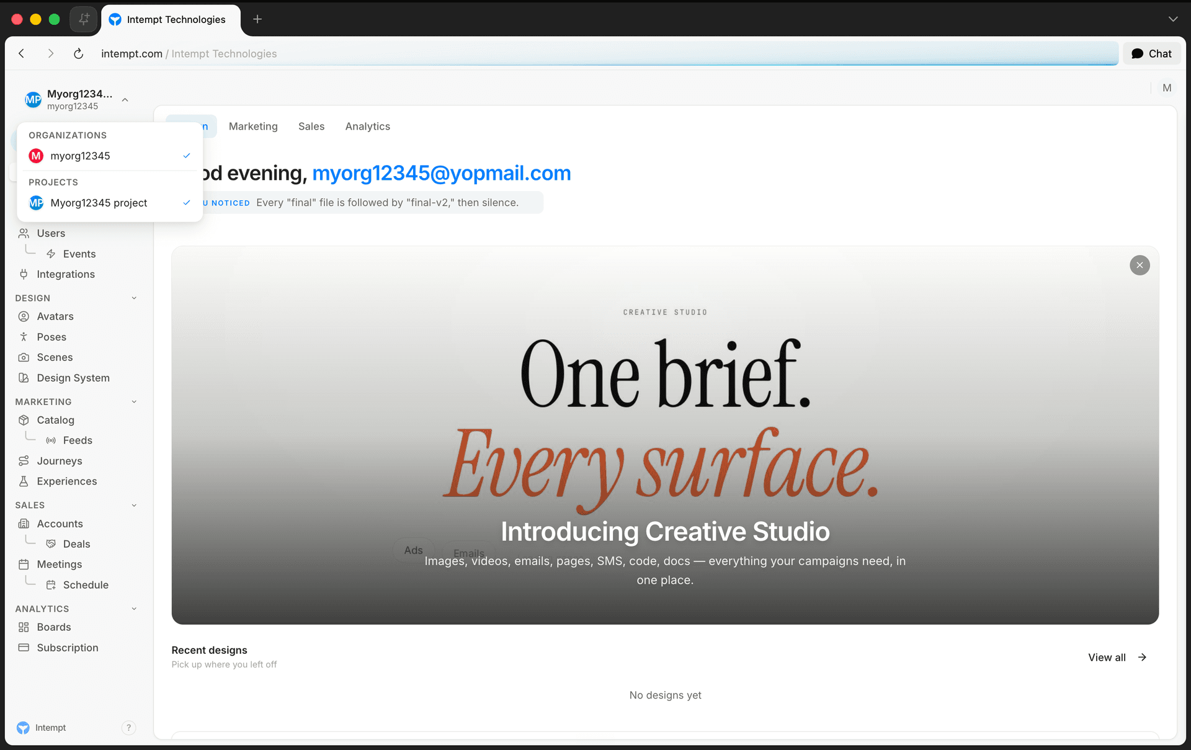Click the Feeds broadcast icon
The width and height of the screenshot is (1191, 750).
pyautogui.click(x=51, y=440)
